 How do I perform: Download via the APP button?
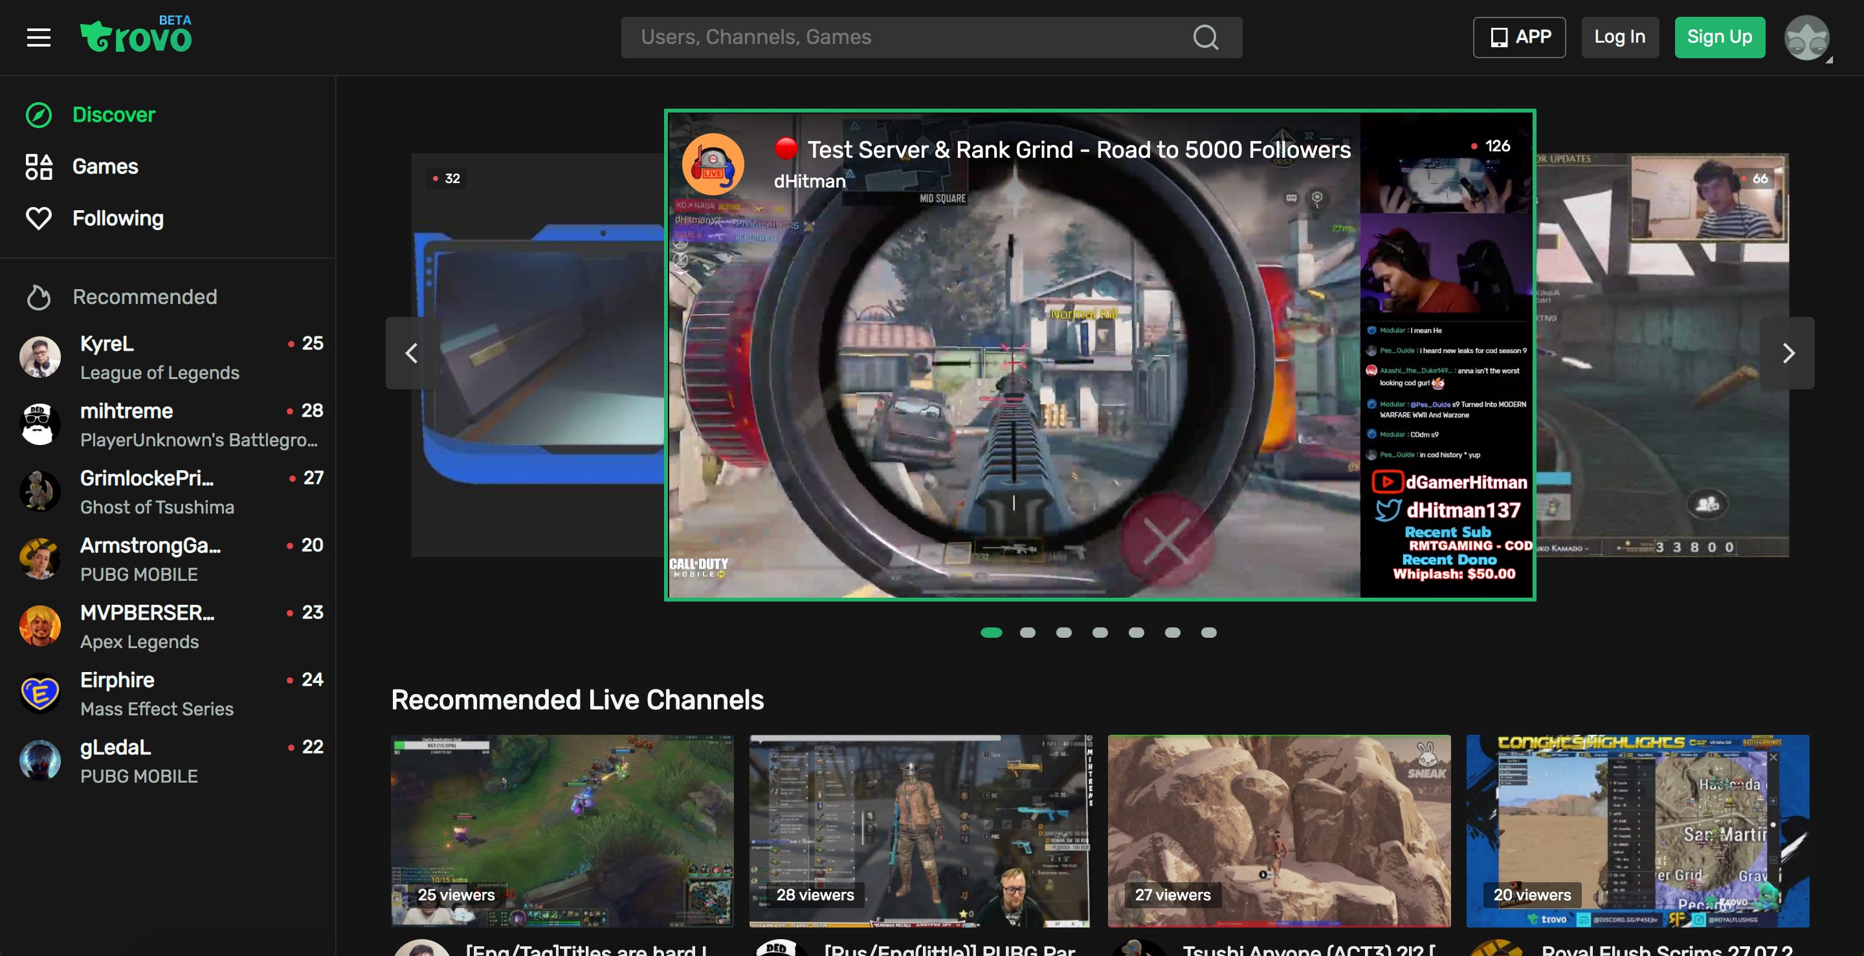pos(1519,38)
